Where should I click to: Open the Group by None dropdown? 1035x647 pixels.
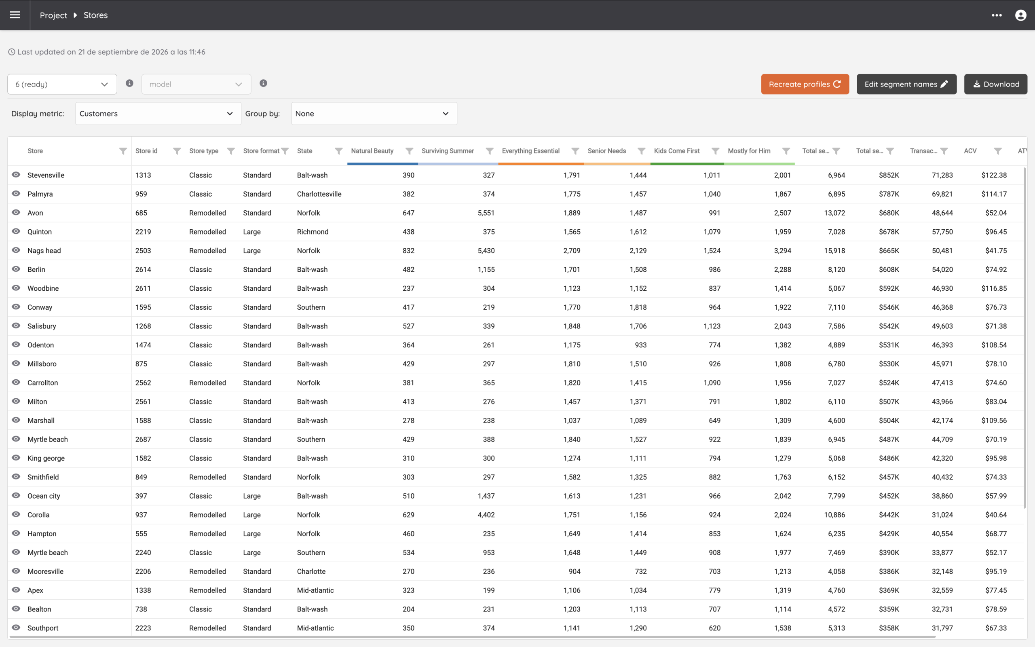(374, 113)
